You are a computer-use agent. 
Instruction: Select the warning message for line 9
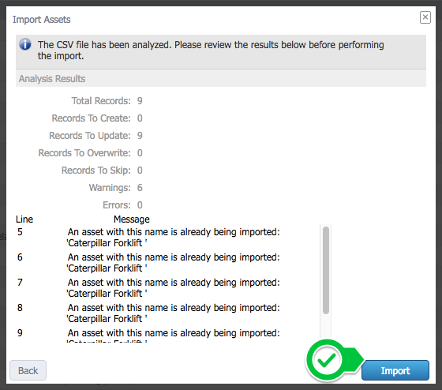[174, 336]
